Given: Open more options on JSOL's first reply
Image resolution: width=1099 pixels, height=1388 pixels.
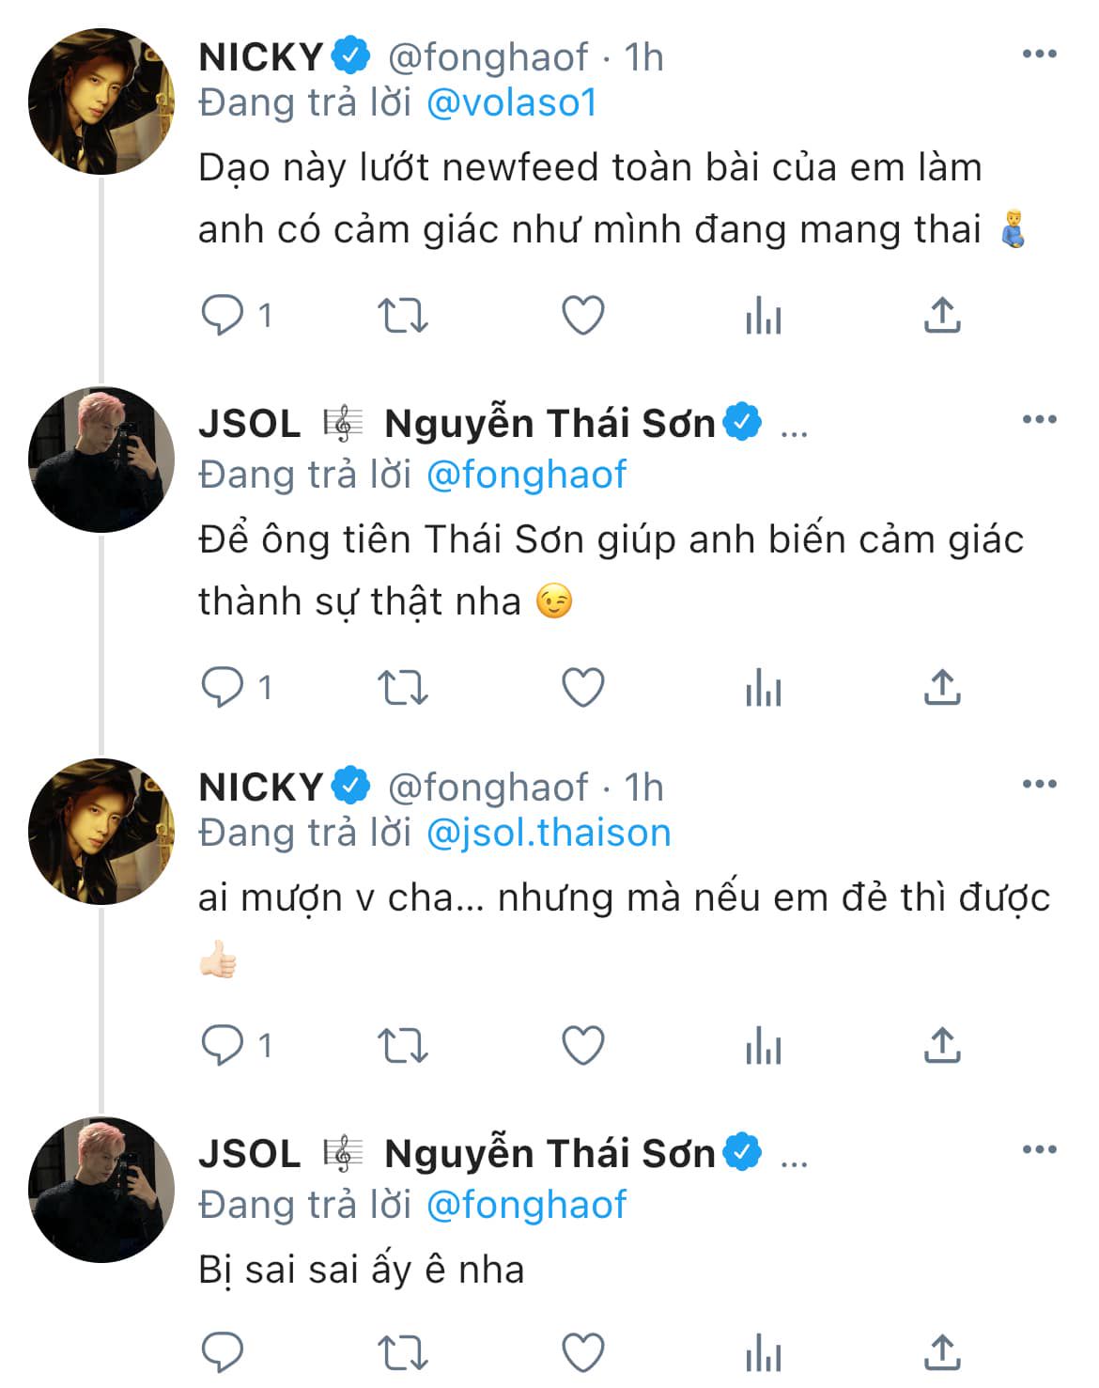Looking at the screenshot, I should point(1040,419).
